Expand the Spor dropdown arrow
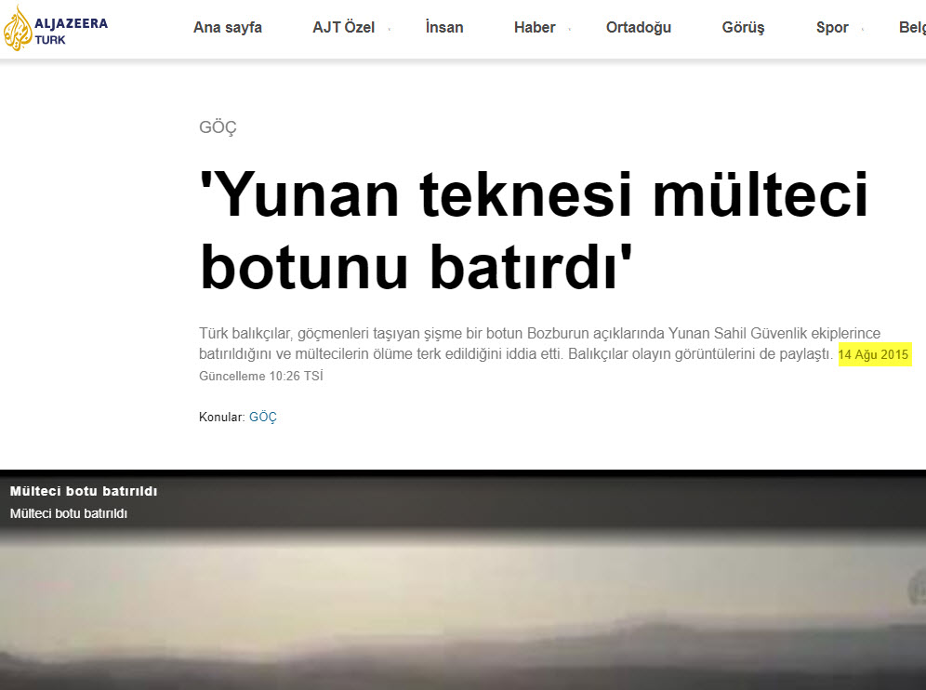 pos(862,29)
